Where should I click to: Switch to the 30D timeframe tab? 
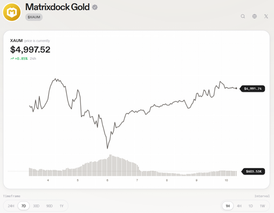tap(36, 206)
